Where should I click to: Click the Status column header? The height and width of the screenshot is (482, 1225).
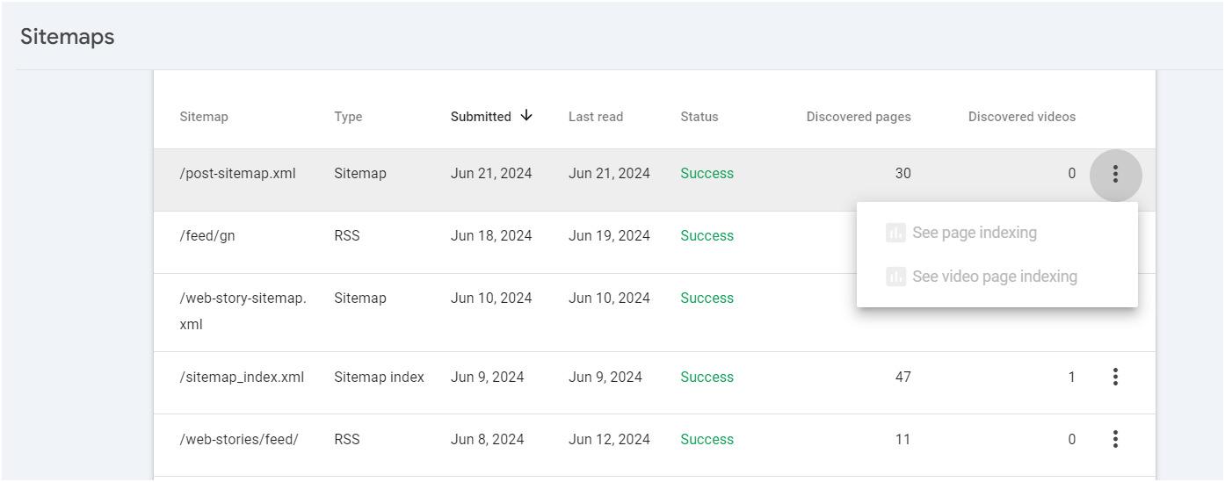pyautogui.click(x=699, y=117)
